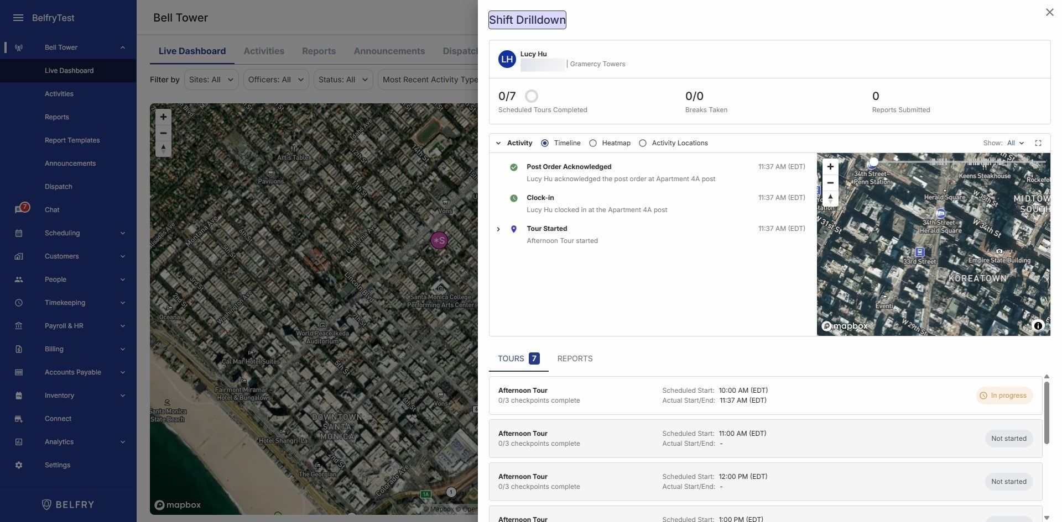
Task: Click the Timekeeping clock icon
Action: 18,303
